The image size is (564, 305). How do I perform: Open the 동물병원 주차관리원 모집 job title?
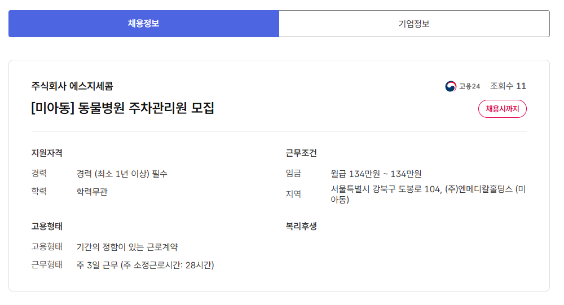(x=123, y=108)
